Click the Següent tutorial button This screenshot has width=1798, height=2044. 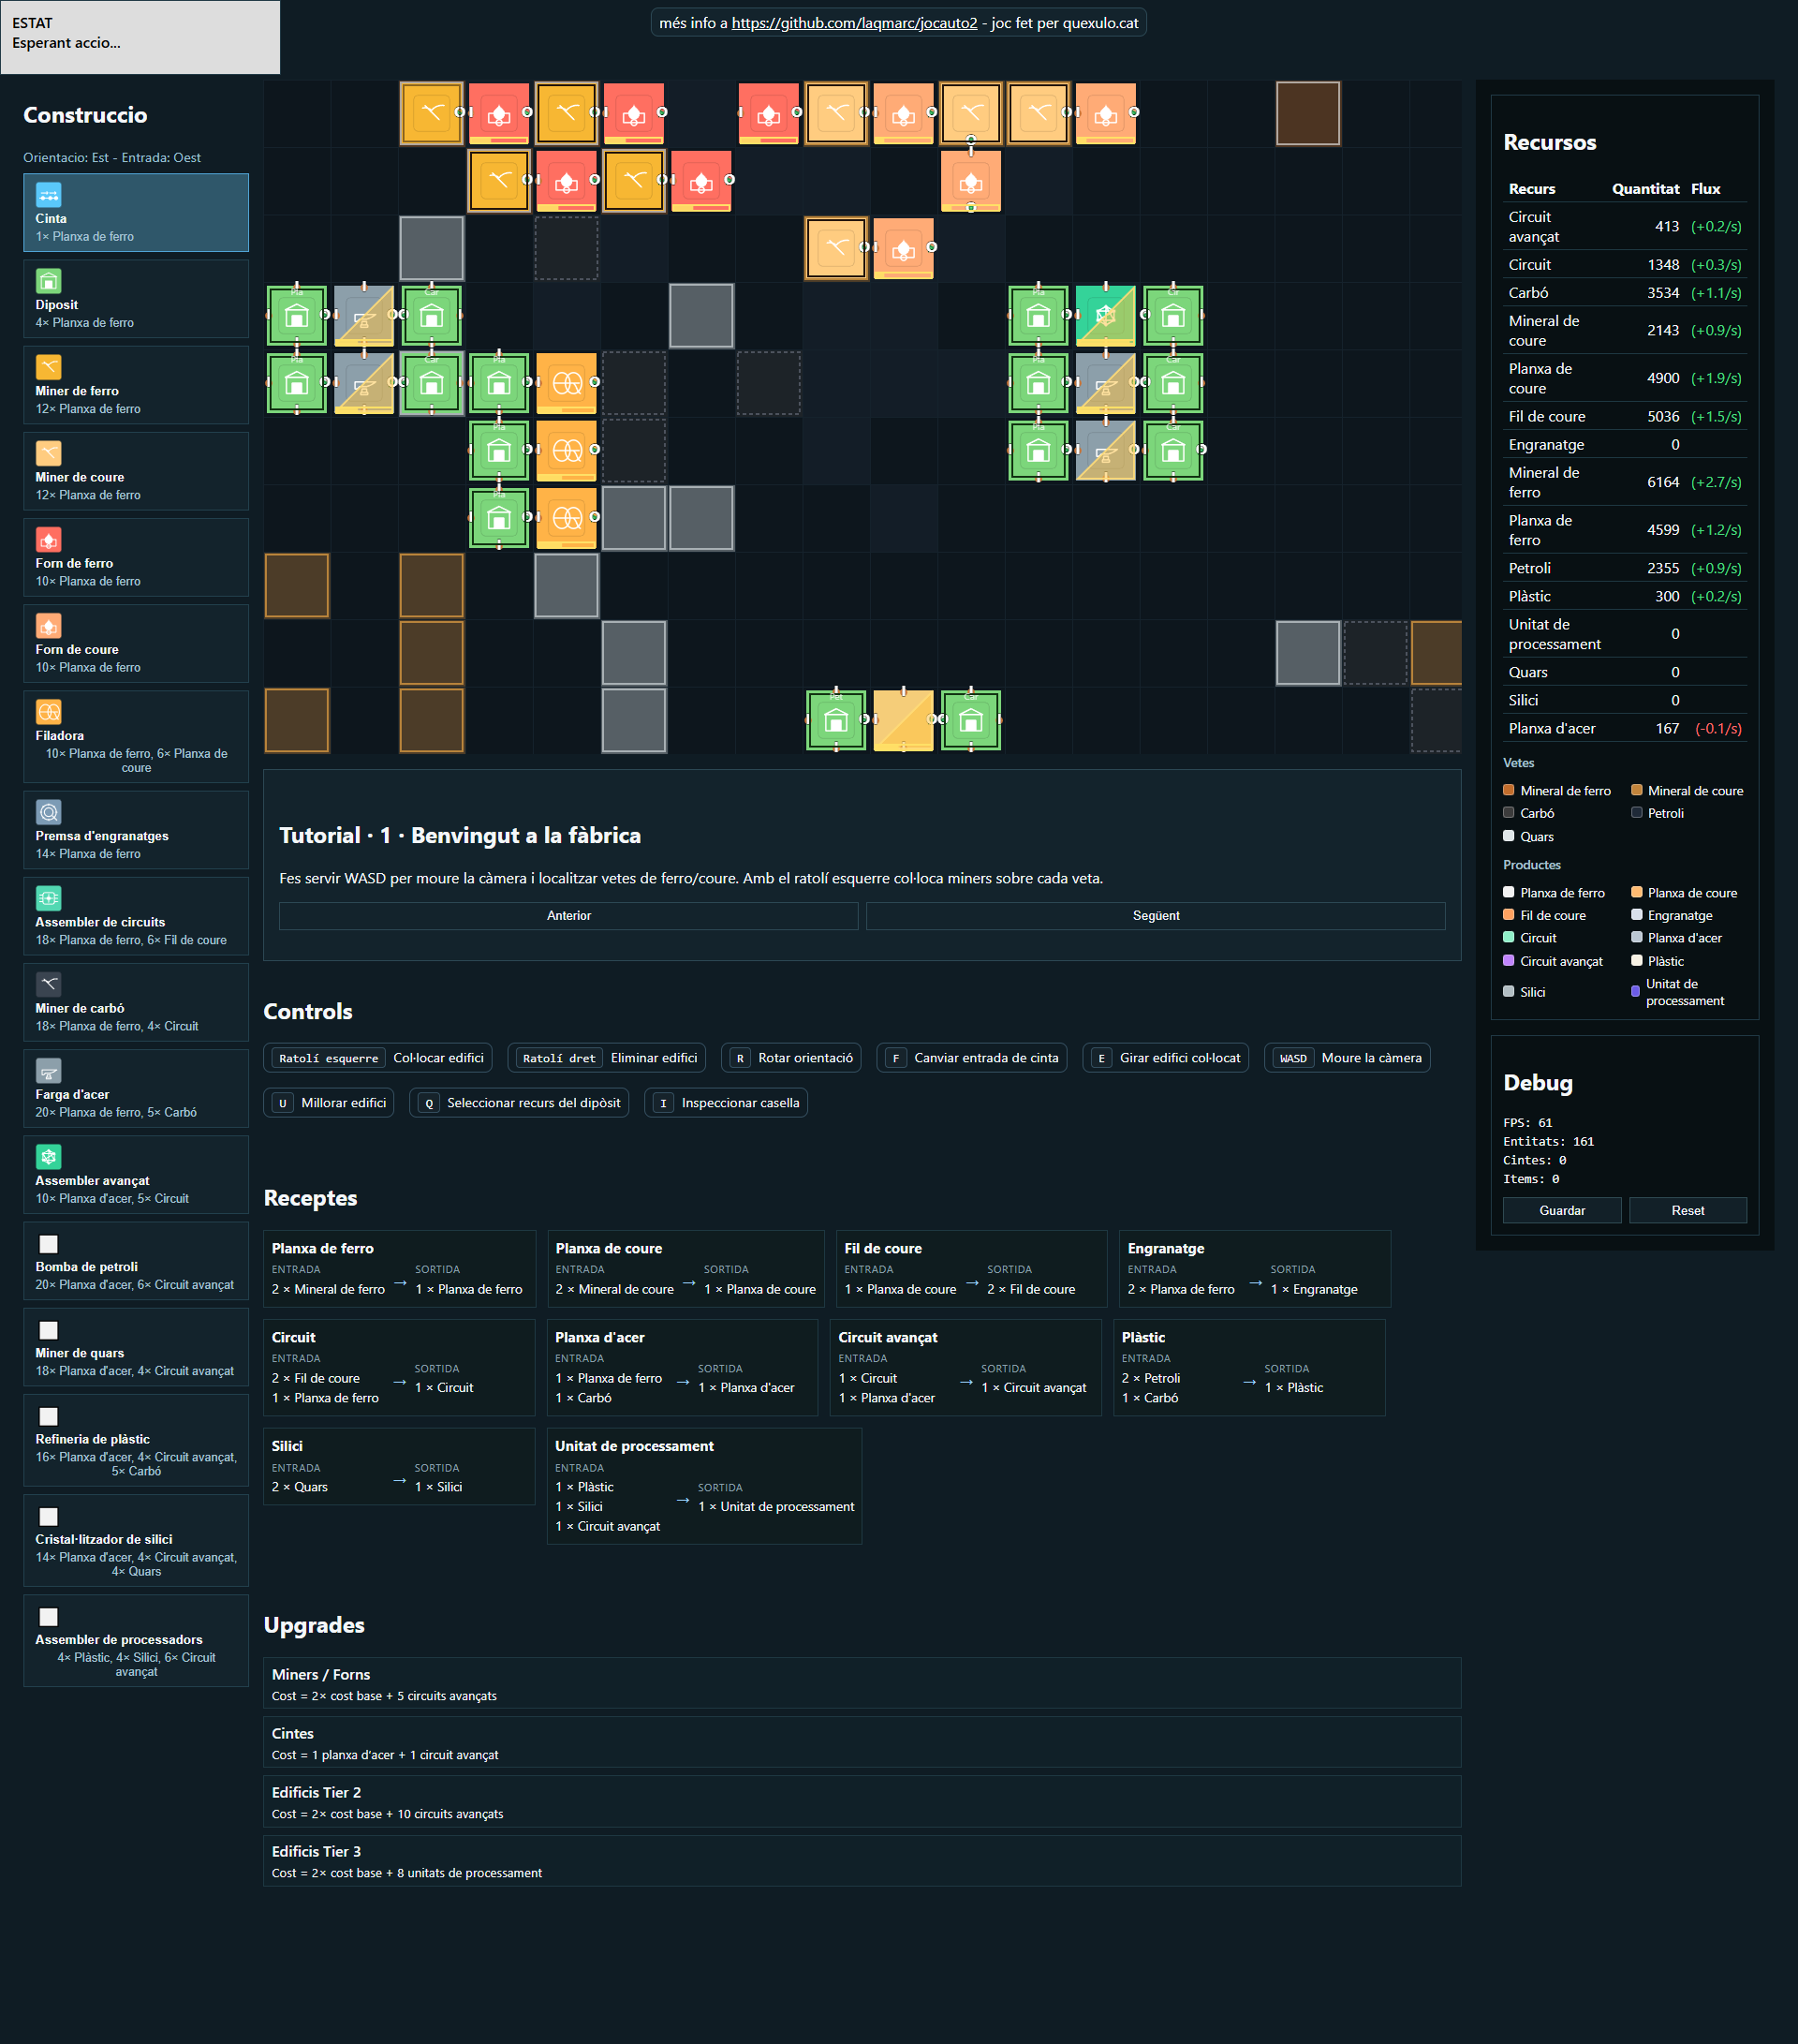pyautogui.click(x=1157, y=915)
